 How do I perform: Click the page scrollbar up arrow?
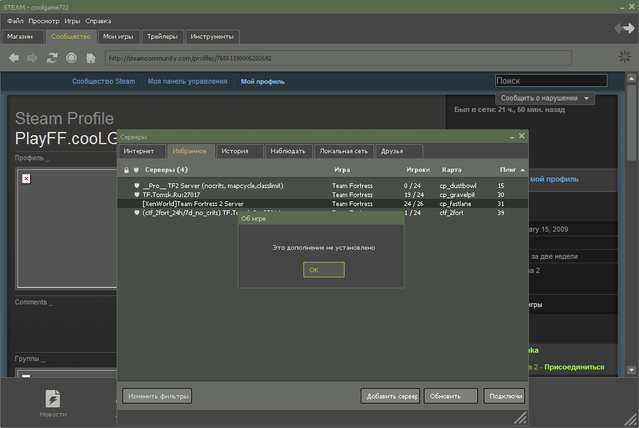632,78
